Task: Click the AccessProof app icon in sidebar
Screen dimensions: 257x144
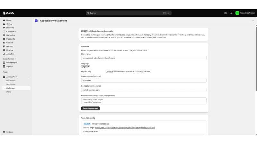Action: 4,77
